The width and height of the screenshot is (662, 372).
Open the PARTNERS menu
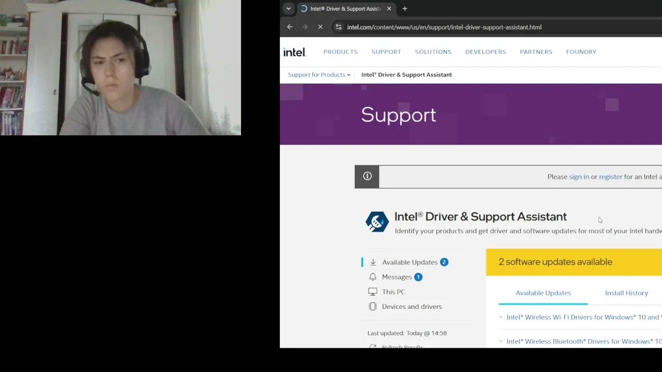[x=536, y=52]
